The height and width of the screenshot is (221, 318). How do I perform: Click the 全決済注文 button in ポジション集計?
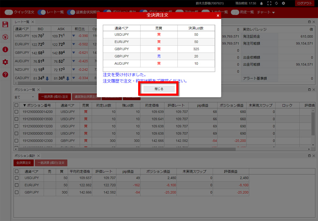click(x=24, y=163)
